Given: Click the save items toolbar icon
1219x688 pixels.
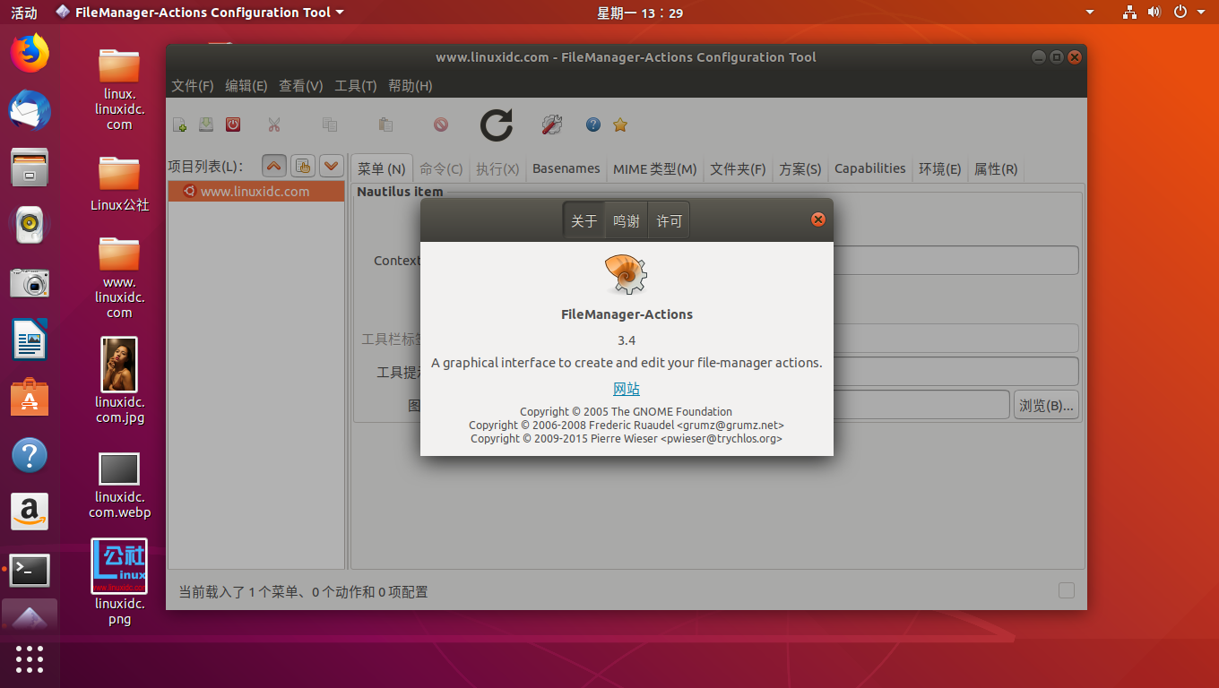Looking at the screenshot, I should pos(206,125).
